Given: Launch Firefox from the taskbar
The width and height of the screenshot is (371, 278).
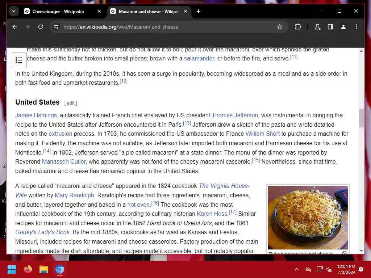Looking at the screenshot, I should pos(28,269).
